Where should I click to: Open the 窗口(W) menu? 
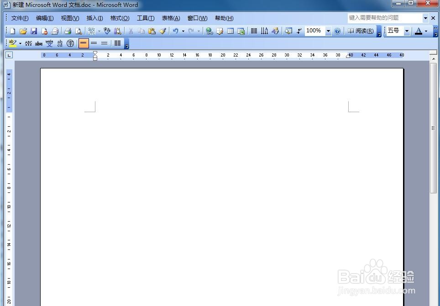(x=197, y=18)
